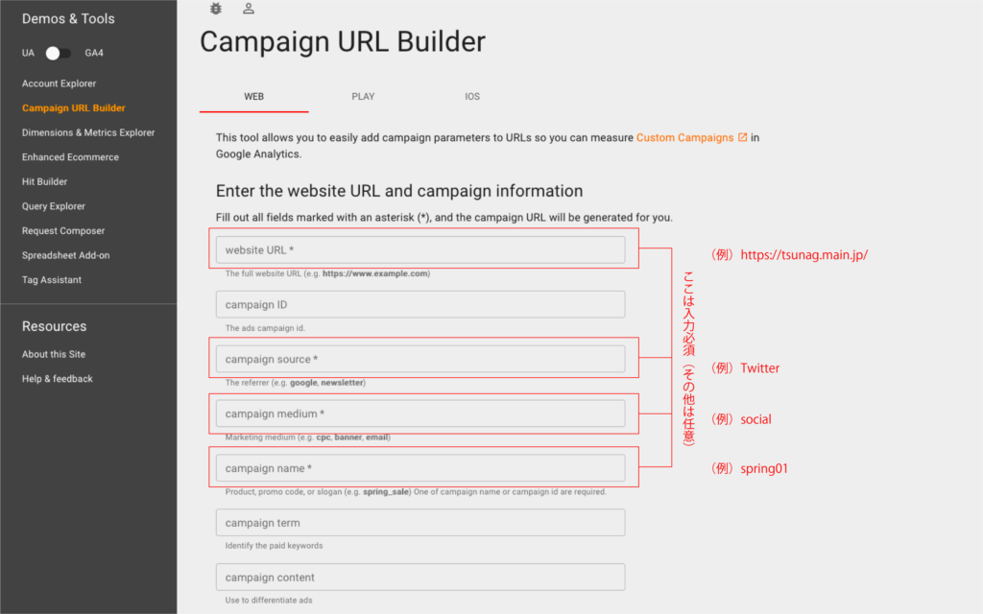Switch to the PLAY tab

pos(363,97)
